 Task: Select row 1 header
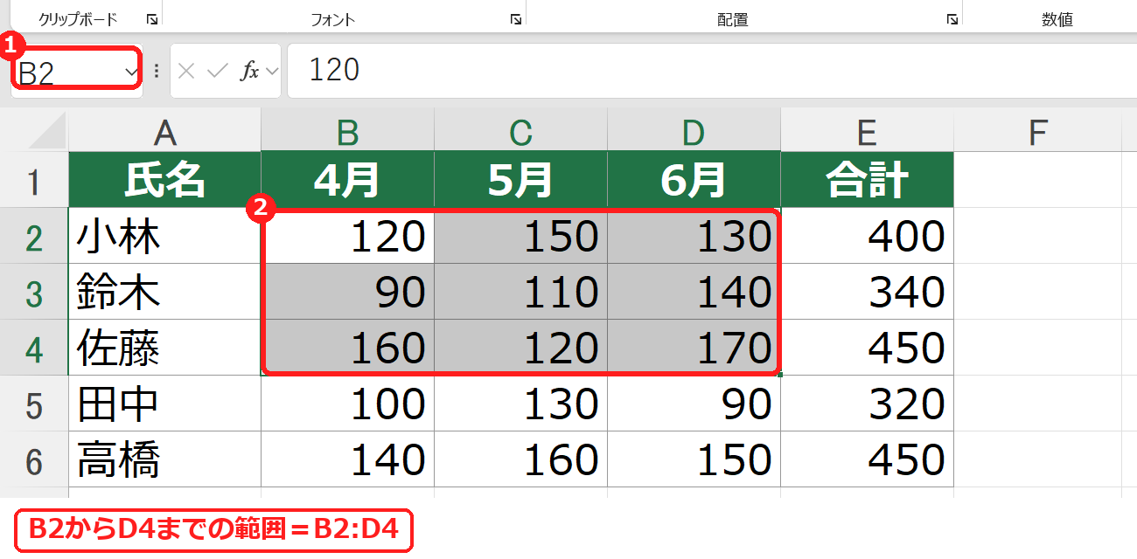point(34,180)
